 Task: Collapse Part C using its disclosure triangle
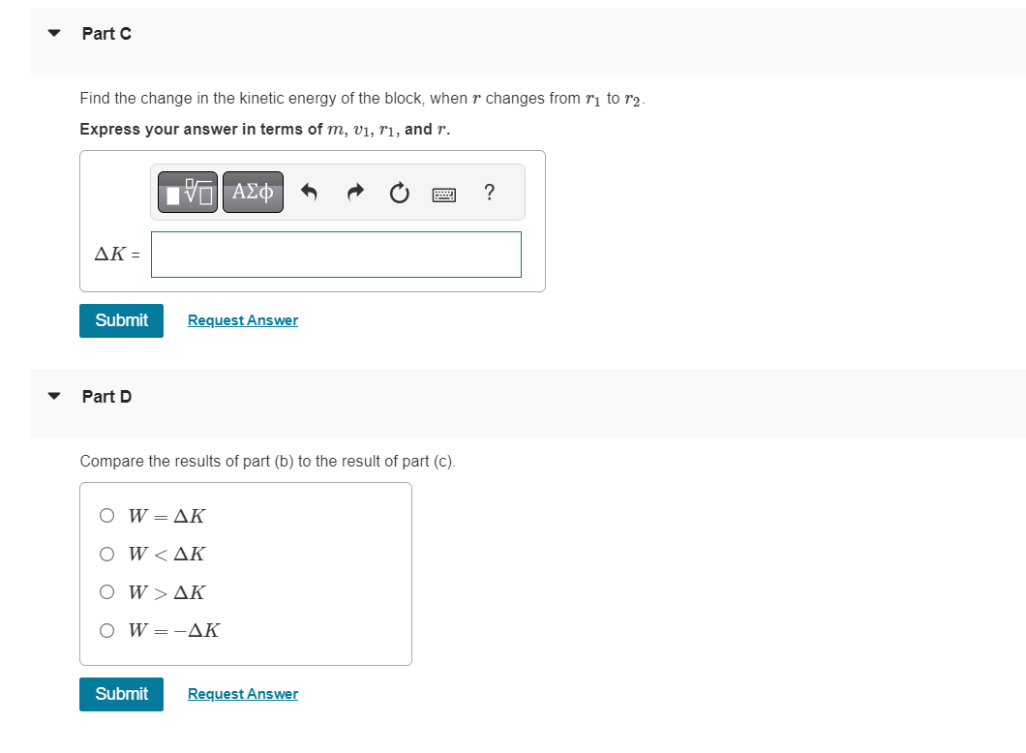[x=54, y=32]
